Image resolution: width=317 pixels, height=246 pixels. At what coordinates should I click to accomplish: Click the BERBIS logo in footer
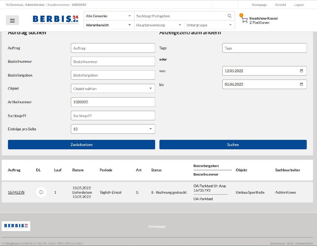coord(16,226)
